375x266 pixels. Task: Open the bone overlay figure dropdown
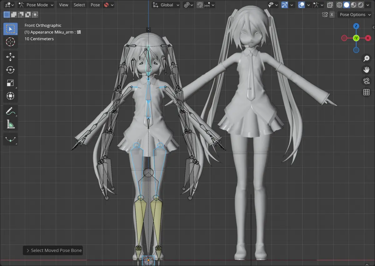point(319,5)
